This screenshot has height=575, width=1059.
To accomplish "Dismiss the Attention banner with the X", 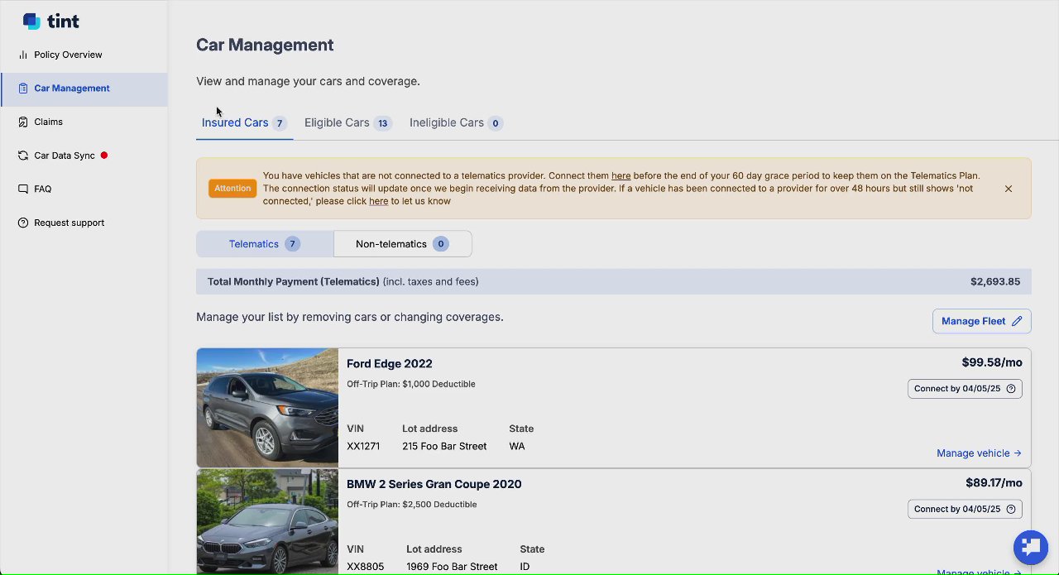I will (1009, 189).
